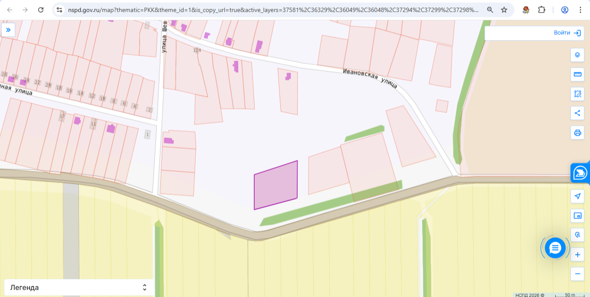Reload the current page
The width and height of the screenshot is (590, 297).
coord(41,10)
